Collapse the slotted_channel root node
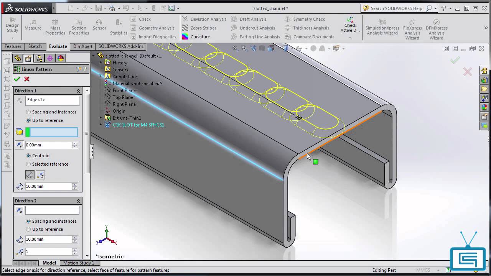491x276 pixels. pyautogui.click(x=94, y=56)
